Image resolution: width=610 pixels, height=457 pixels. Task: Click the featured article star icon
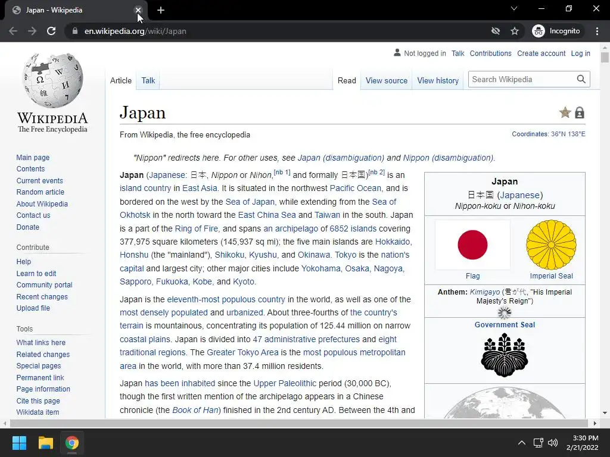coord(565,112)
